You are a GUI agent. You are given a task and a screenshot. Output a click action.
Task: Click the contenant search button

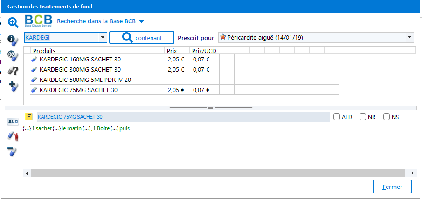tap(142, 38)
